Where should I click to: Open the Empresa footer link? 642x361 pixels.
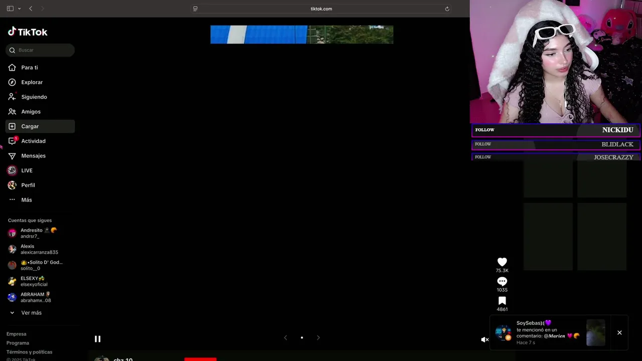[x=17, y=334]
